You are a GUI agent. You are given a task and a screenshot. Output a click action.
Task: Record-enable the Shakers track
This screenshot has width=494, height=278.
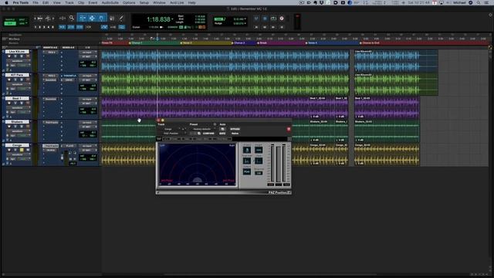(x=9, y=127)
